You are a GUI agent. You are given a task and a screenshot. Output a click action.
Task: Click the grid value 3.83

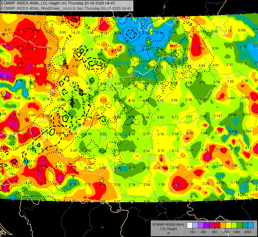point(160,117)
